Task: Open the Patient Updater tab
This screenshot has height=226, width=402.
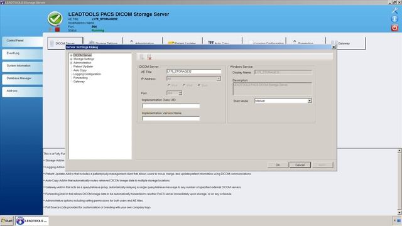Action: pyautogui.click(x=182, y=41)
